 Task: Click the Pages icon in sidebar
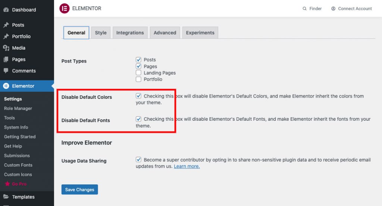tap(6, 59)
